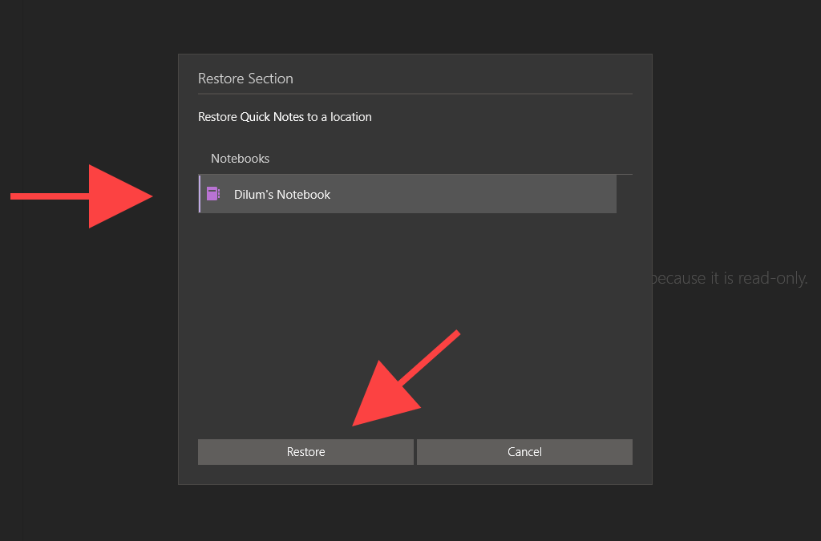Viewport: 821px width, 541px height.
Task: Click the 'to a location' text in the prompt
Action: 339,117
